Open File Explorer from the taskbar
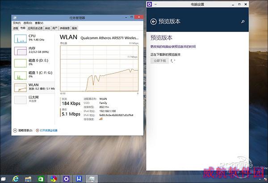This screenshot has height=183, width=268. pos(28,179)
